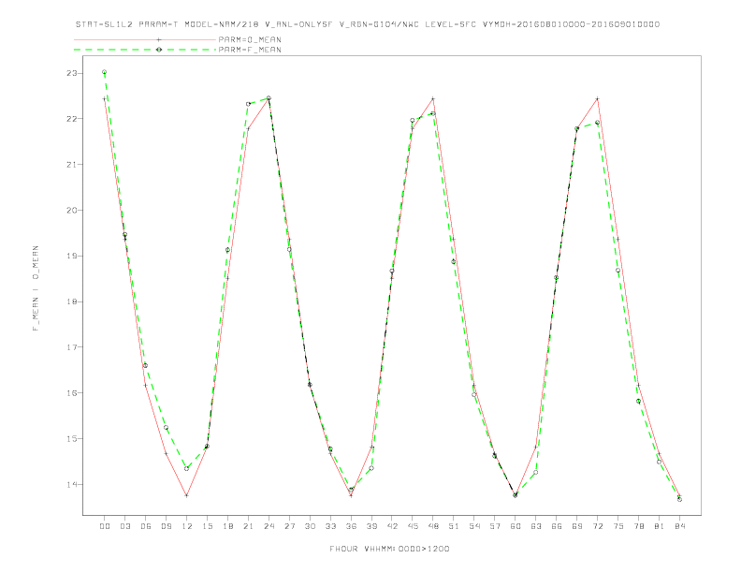This screenshot has height=573, width=741.
Task: Click x-axis tick label 09
Action: click(x=166, y=526)
